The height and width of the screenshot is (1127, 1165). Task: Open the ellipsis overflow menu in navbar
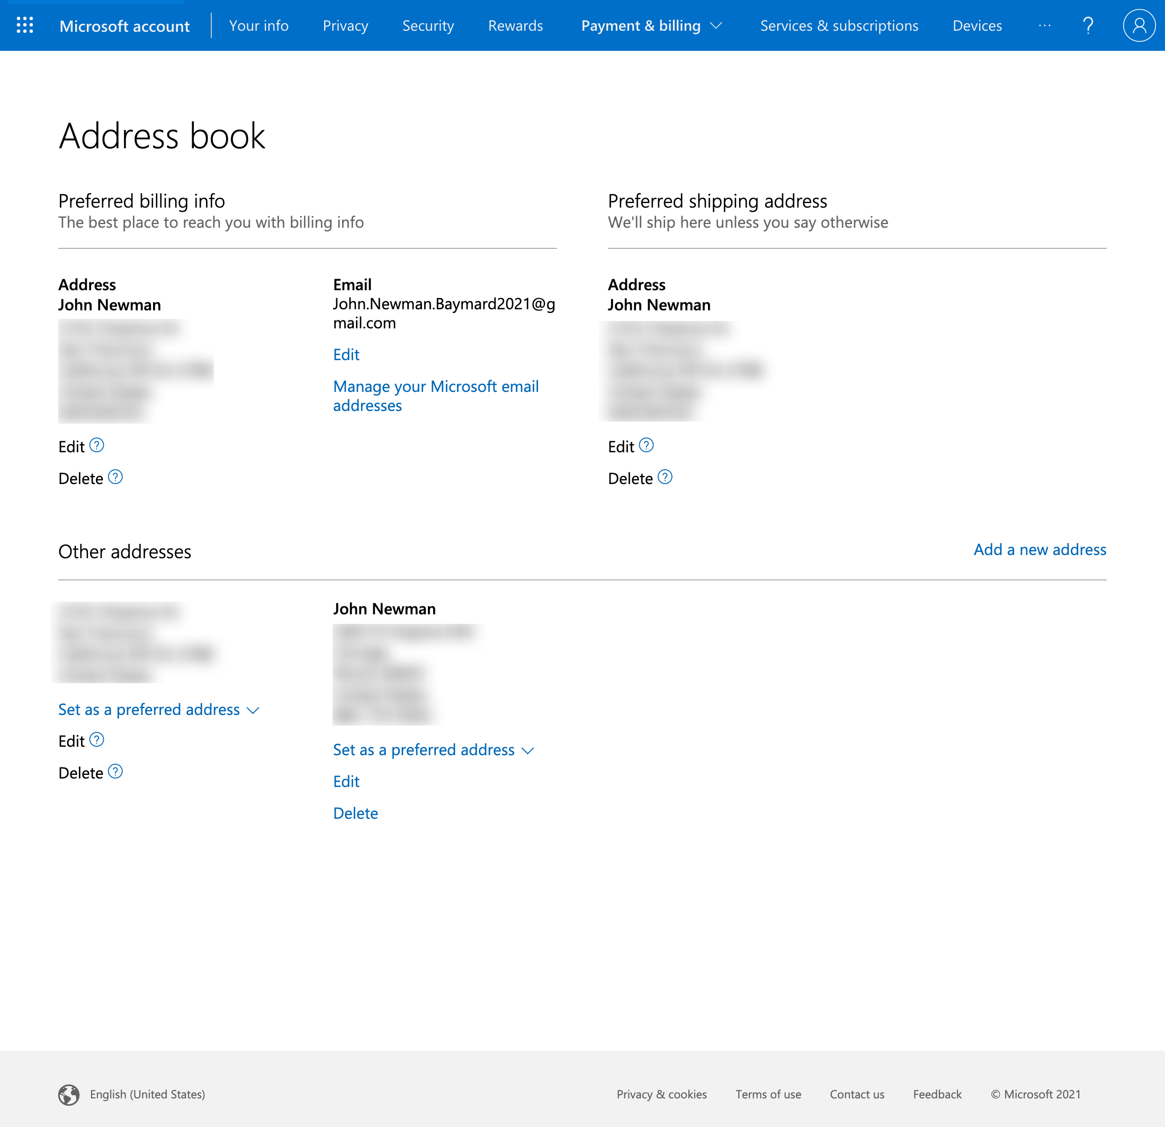(1044, 25)
